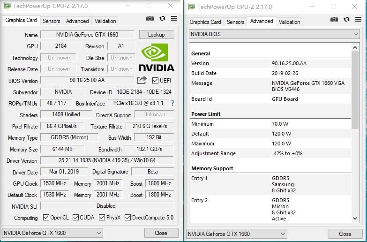
Task: Switch to the Advanced tab in the left window
Action: (x=77, y=21)
